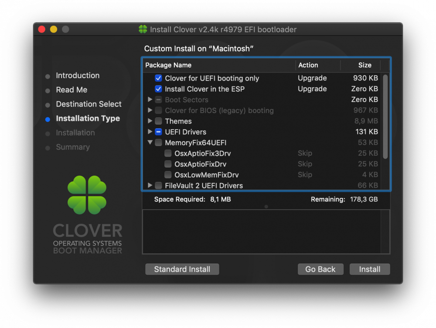Viewport: 436px width, 328px height.
Task: Expand Clover for BIOS (legacy) booting group
Action: pos(150,110)
